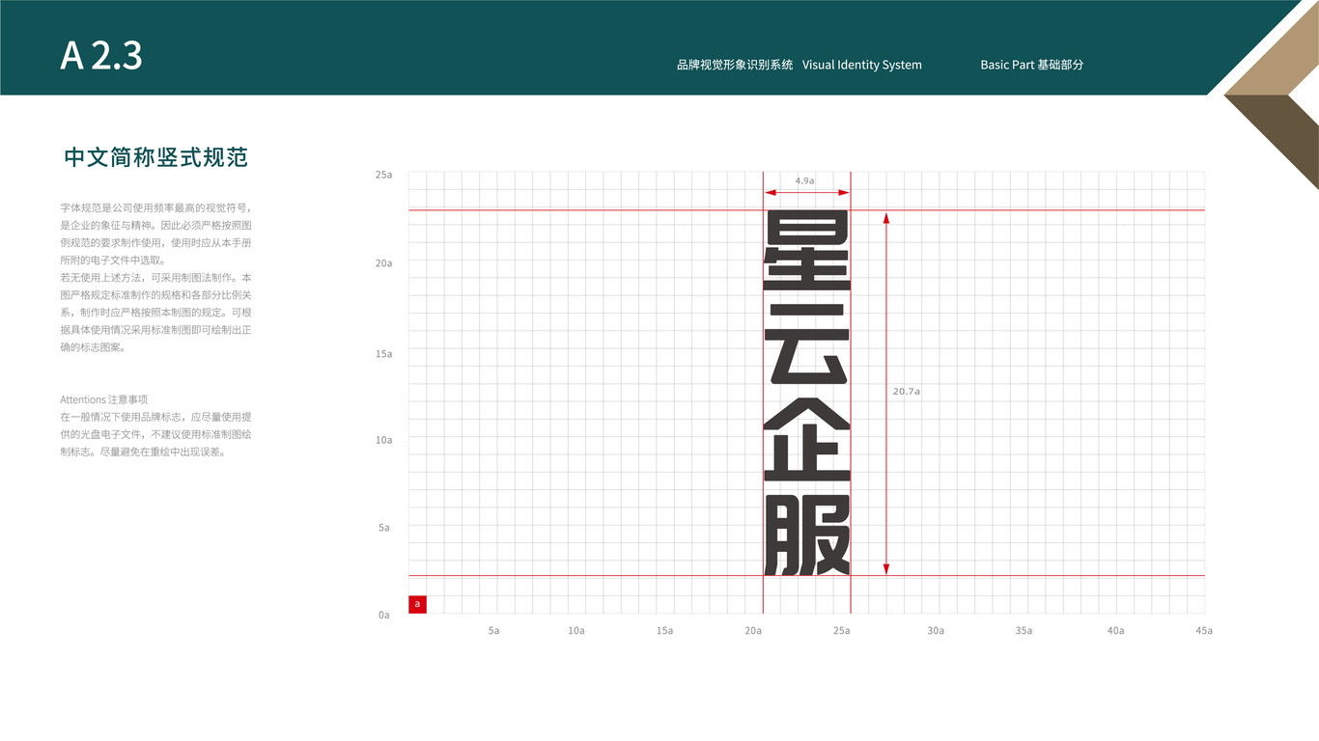Click the "30a" horizontal axis label
1319x741 pixels.
point(936,631)
